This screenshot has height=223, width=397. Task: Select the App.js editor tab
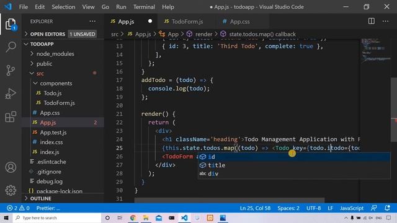(x=131, y=22)
